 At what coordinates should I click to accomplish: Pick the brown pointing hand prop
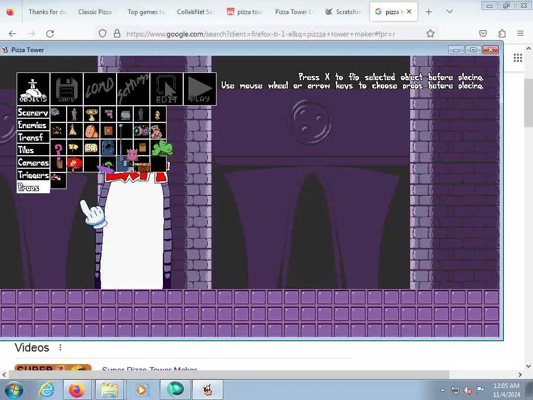click(x=59, y=164)
